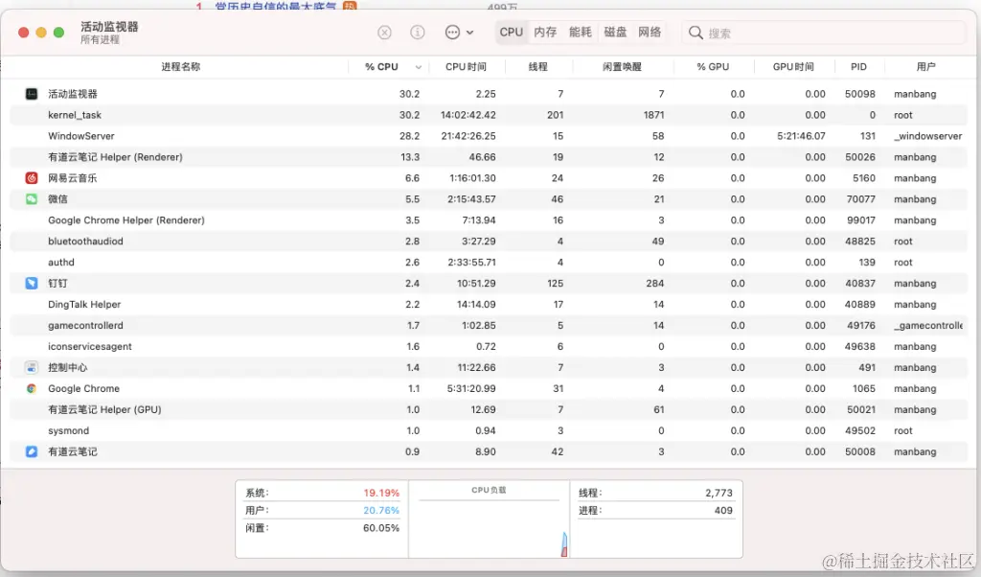Select the authd process row
Image resolution: width=981 pixels, height=577 pixels.
point(489,263)
